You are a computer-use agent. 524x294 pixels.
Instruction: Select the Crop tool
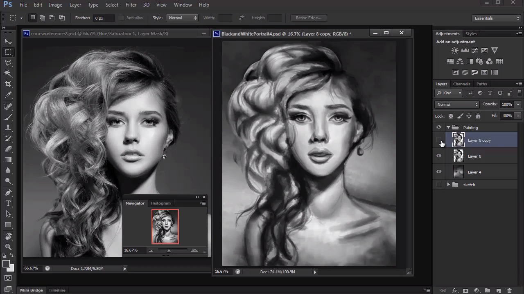click(8, 84)
